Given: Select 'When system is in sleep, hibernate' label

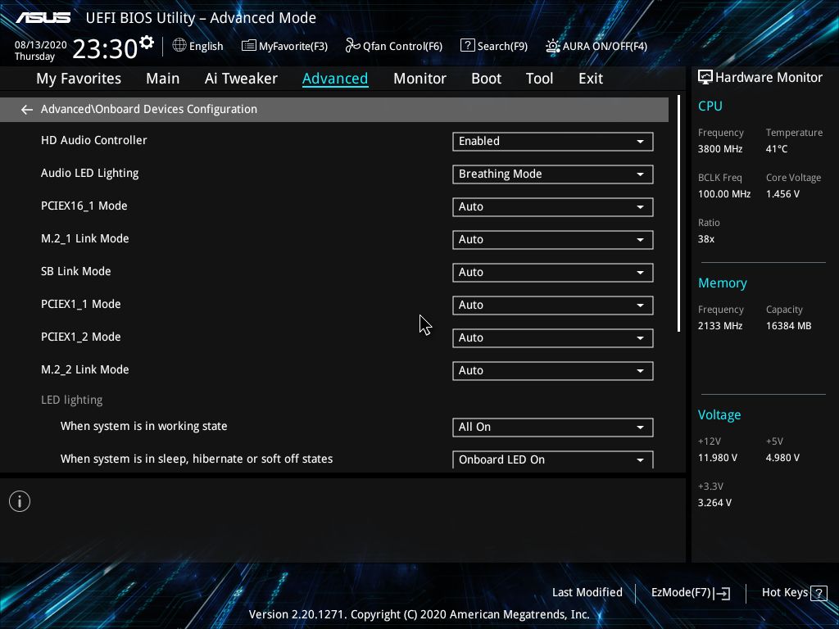Looking at the screenshot, I should (x=197, y=459).
